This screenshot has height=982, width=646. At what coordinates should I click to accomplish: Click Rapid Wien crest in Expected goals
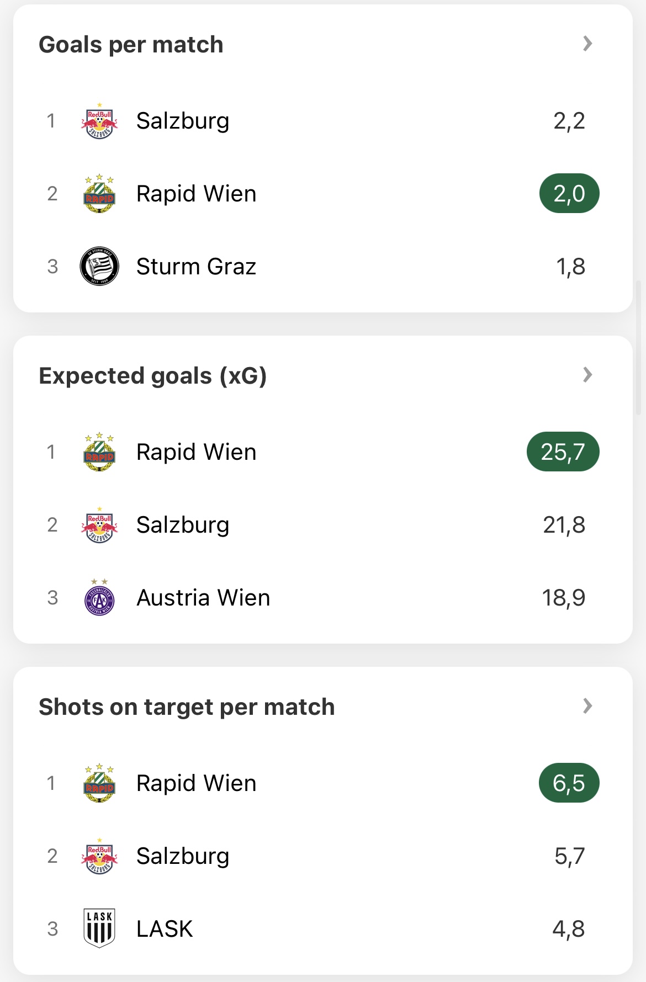coord(99,452)
